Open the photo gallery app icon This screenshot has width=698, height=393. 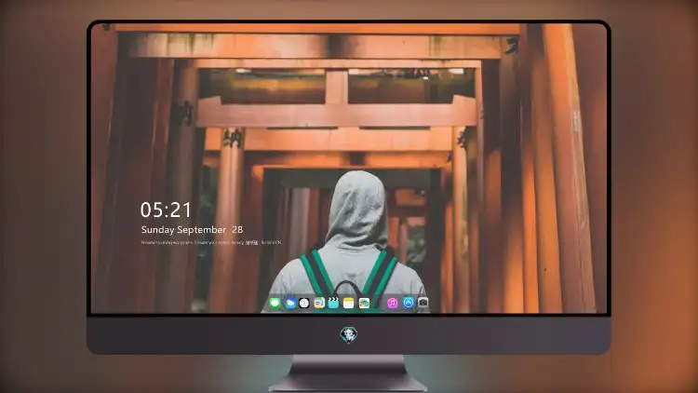click(364, 303)
